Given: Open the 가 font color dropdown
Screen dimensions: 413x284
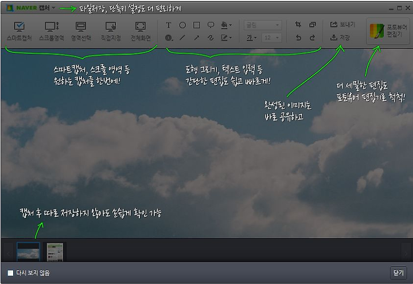Looking at the screenshot, I should click(x=251, y=38).
